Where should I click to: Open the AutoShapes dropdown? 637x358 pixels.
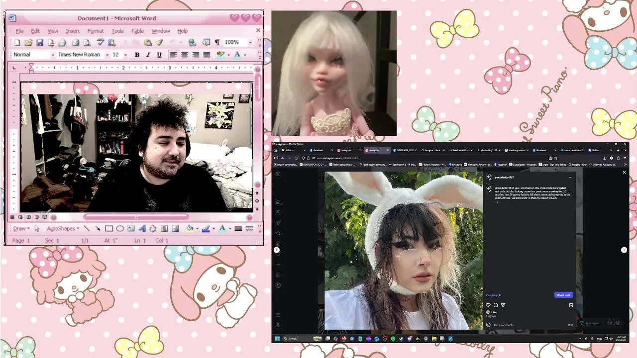(63, 229)
